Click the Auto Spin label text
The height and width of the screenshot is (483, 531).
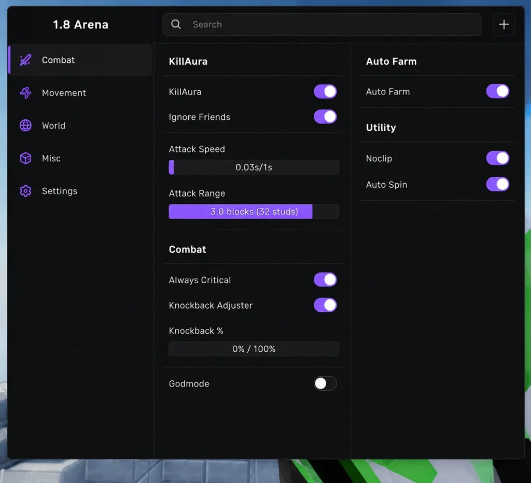[387, 185]
